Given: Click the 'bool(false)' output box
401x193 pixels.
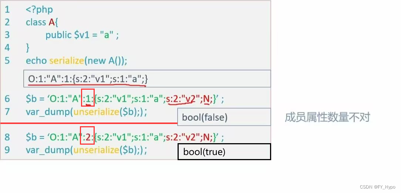Looking at the screenshot, I should 224,117.
